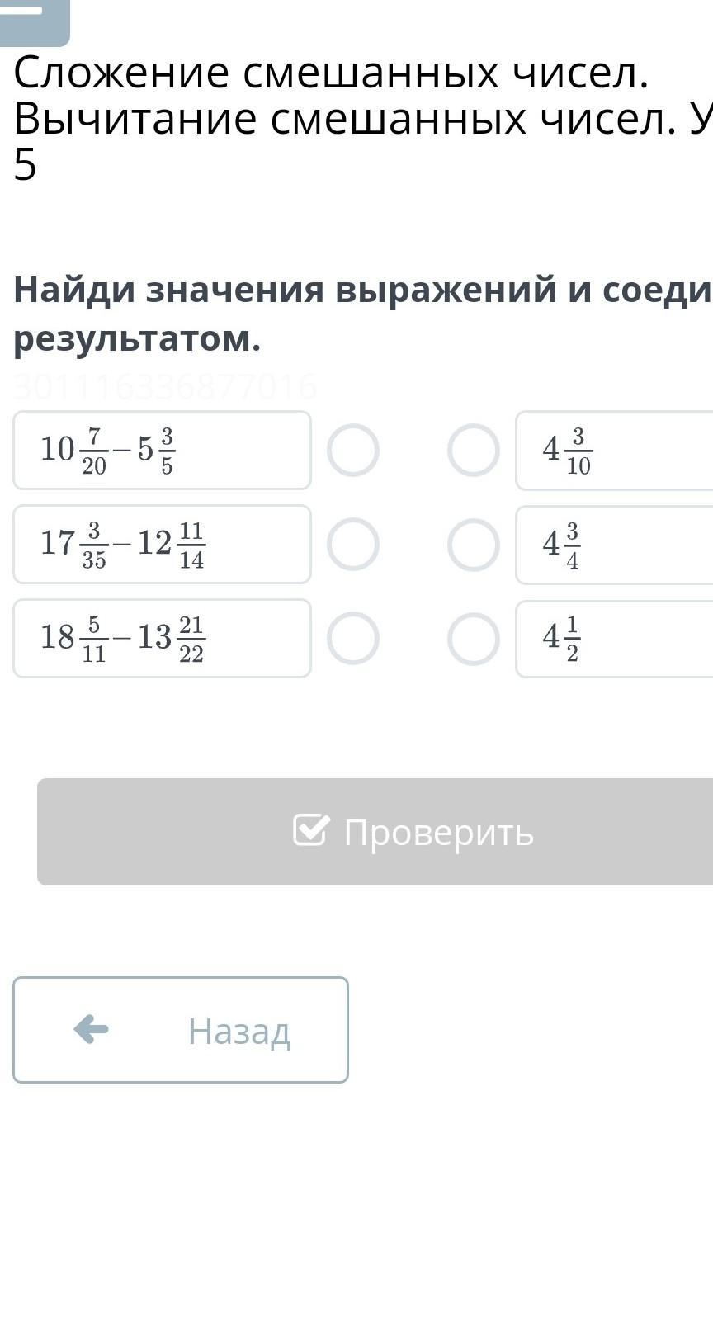The image size is (713, 1327).
Task: Click the answer box 4 1/2
Action: [x=615, y=639]
